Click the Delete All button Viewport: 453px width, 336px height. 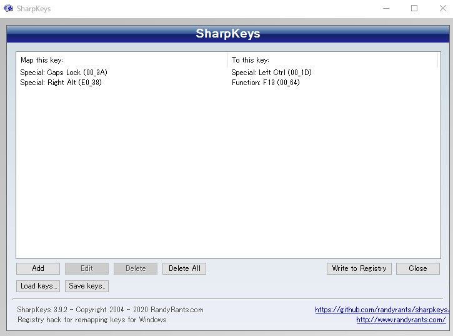(184, 268)
